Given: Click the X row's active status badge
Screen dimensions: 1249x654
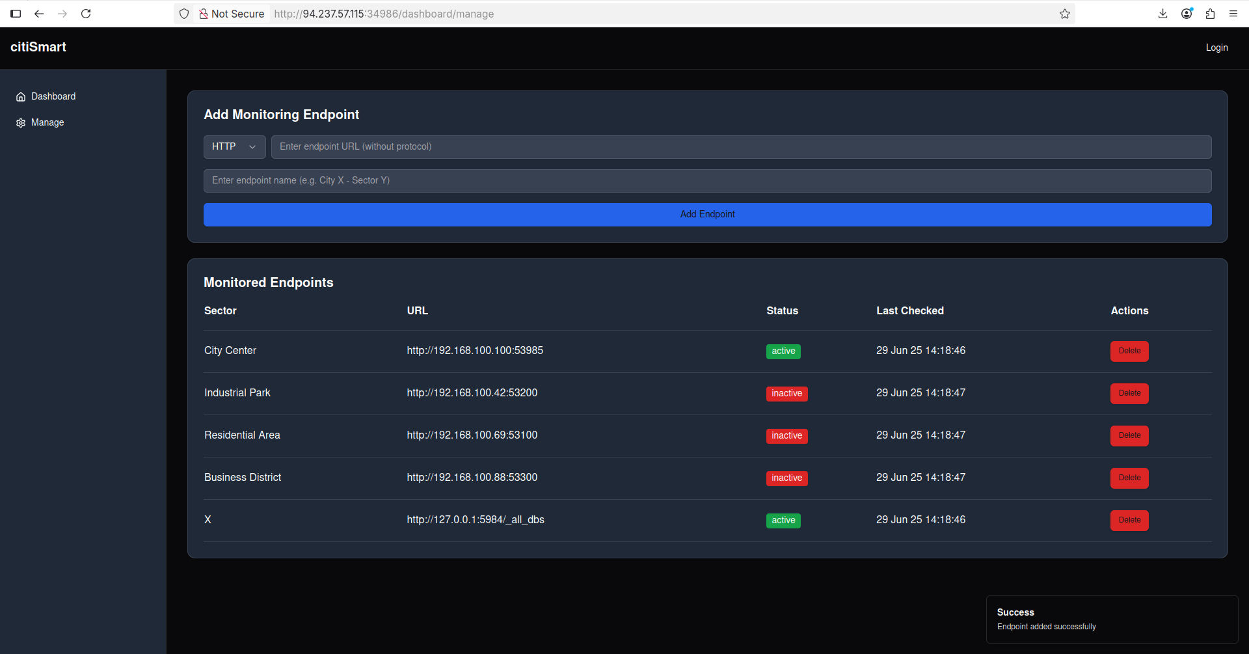Looking at the screenshot, I should (x=783, y=521).
